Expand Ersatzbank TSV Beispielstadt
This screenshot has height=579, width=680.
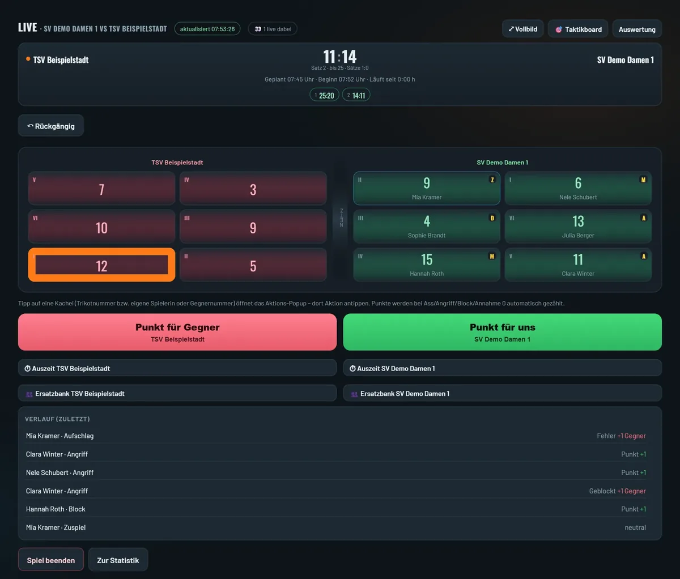click(x=177, y=393)
